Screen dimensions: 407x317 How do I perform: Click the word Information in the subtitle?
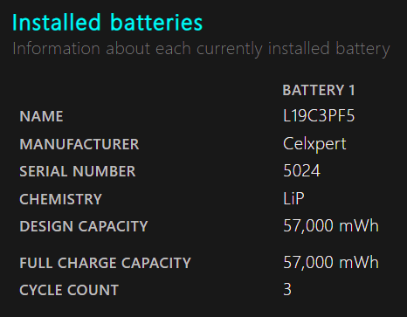click(x=56, y=49)
